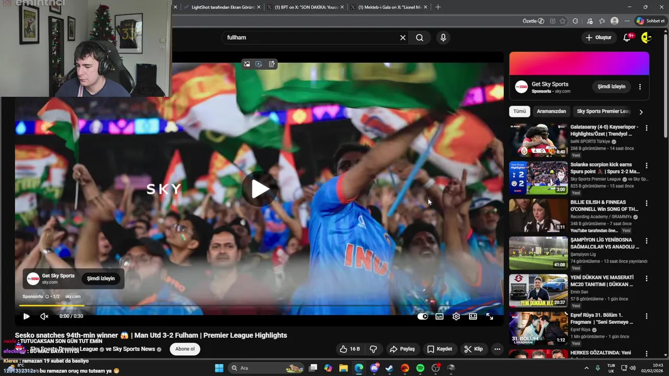Add page to favorites with star icon

click(x=563, y=21)
